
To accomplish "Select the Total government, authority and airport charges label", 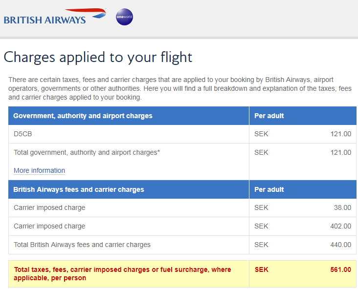I will (x=87, y=152).
